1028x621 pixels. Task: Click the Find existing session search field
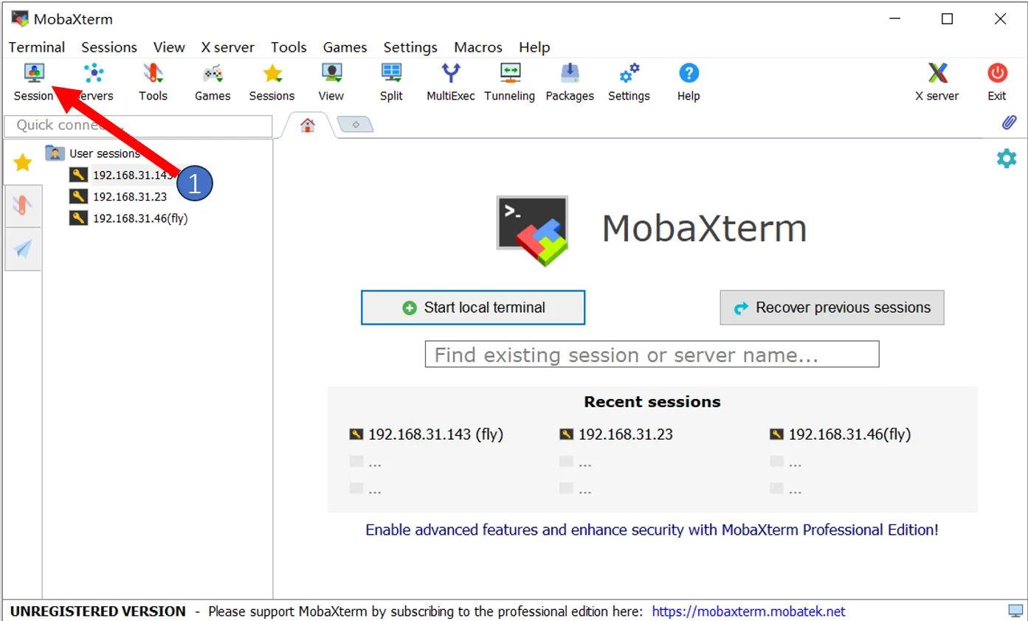652,355
